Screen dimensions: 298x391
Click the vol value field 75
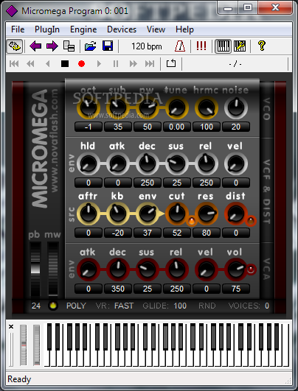(x=236, y=289)
